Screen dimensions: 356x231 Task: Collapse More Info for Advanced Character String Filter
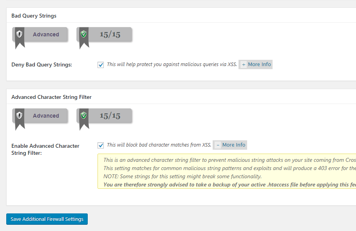(x=230, y=145)
